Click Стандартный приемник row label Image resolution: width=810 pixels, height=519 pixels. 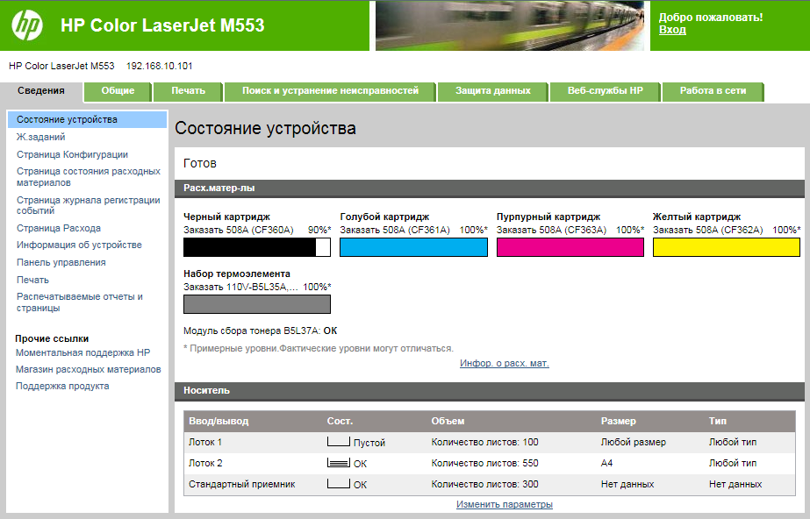pyautogui.click(x=241, y=485)
